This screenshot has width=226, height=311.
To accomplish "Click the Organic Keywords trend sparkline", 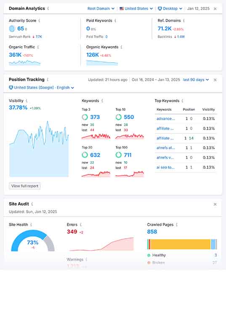I will 102,63.
